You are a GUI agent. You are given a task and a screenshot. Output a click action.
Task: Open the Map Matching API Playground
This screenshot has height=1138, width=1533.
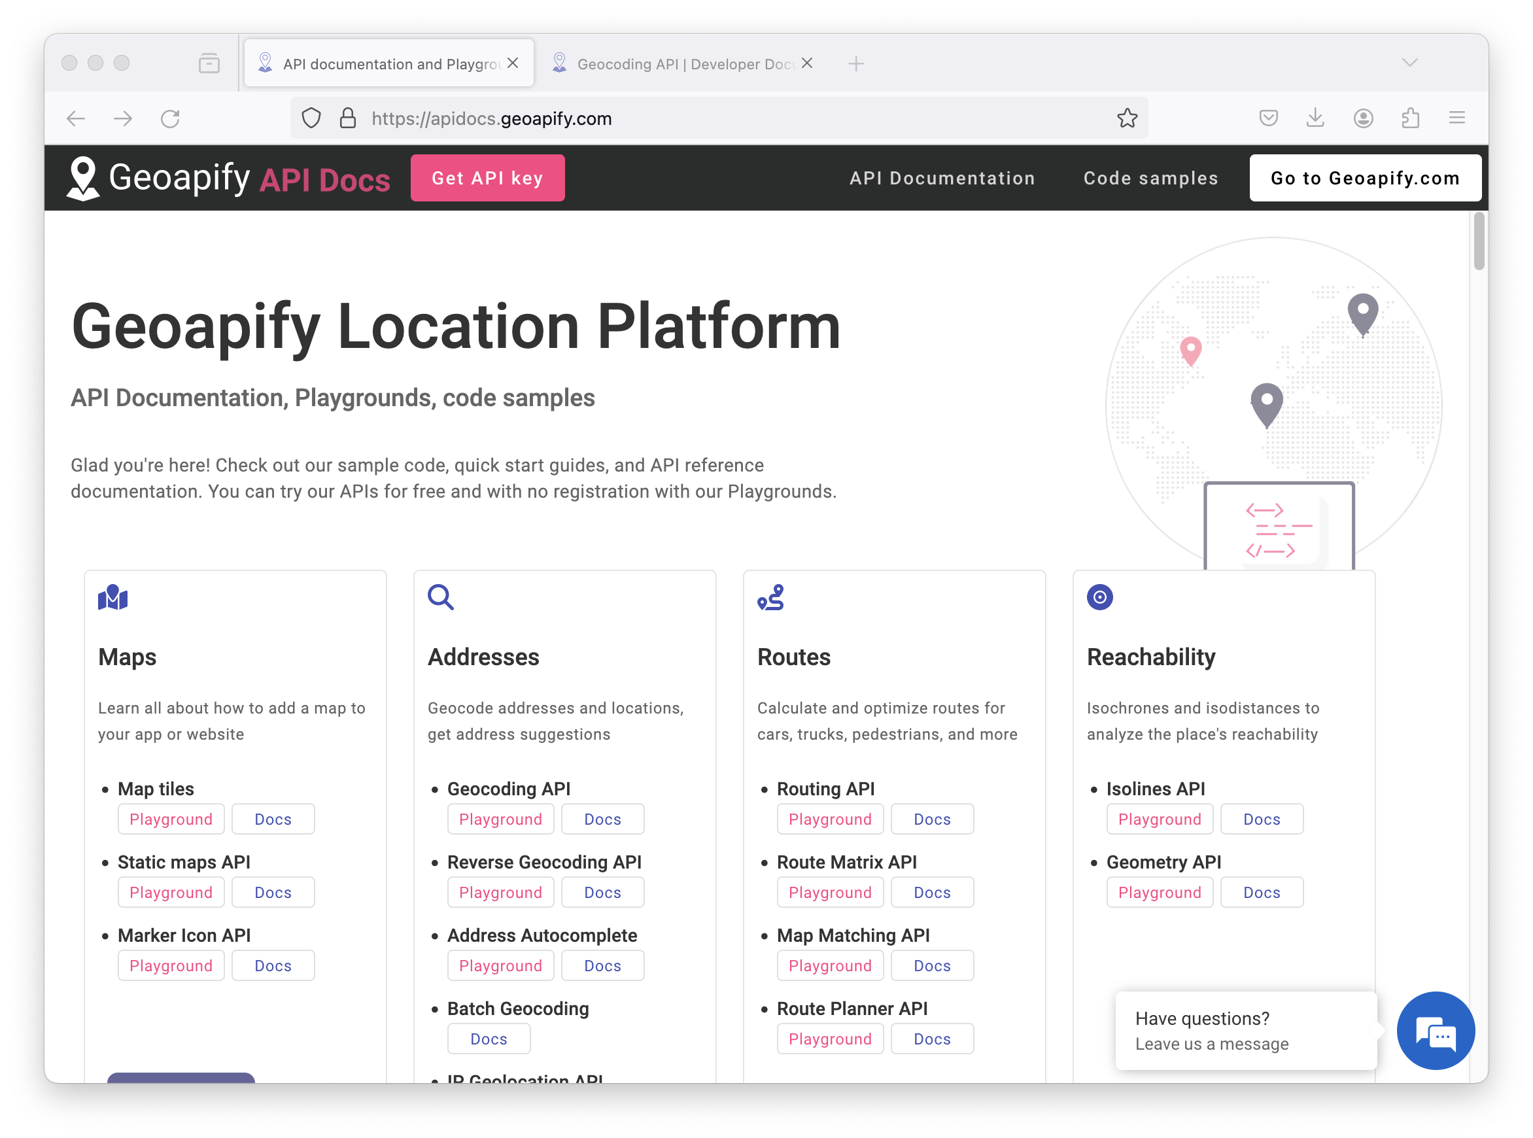pos(830,966)
